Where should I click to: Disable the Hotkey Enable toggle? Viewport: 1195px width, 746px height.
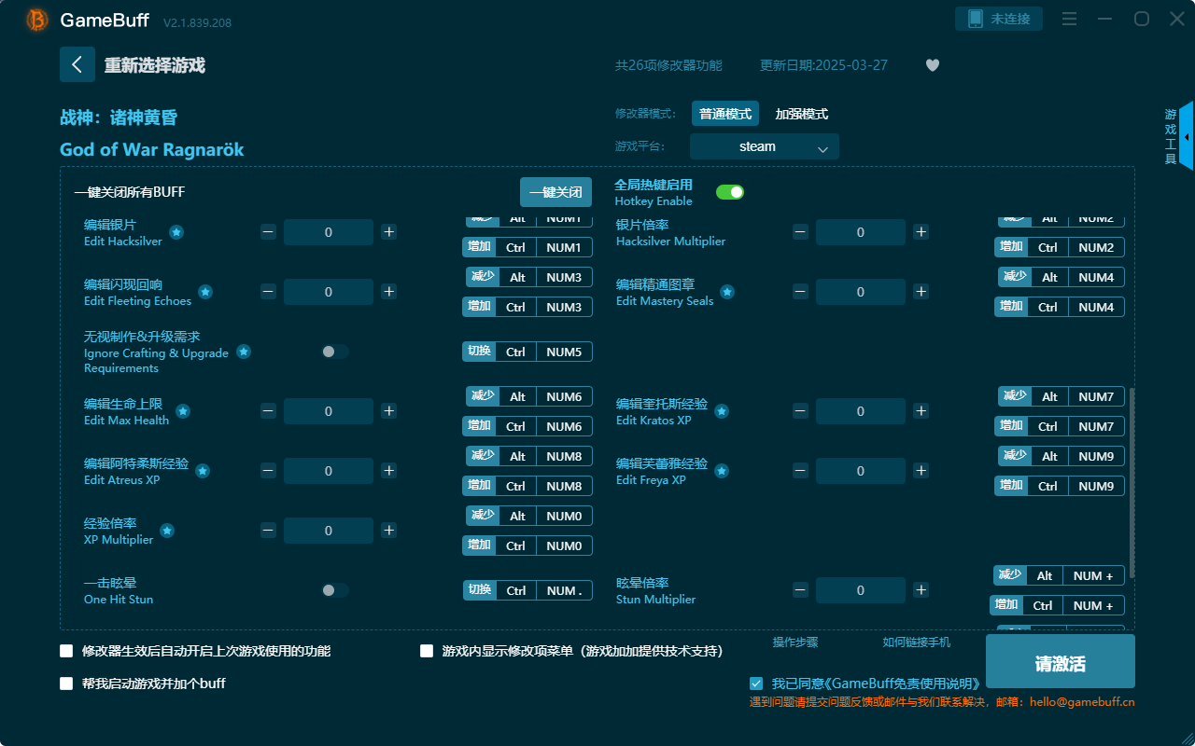[729, 191]
